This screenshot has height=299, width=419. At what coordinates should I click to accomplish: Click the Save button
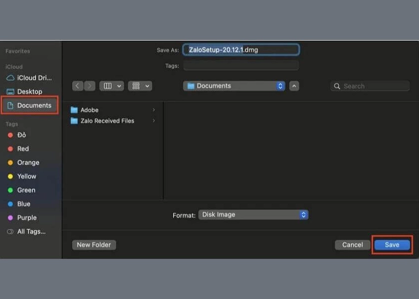click(392, 245)
